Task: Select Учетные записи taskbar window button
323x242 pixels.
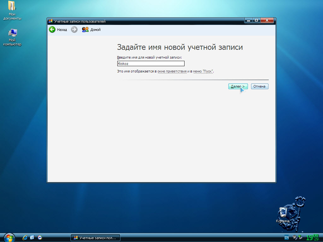Action: (95, 238)
